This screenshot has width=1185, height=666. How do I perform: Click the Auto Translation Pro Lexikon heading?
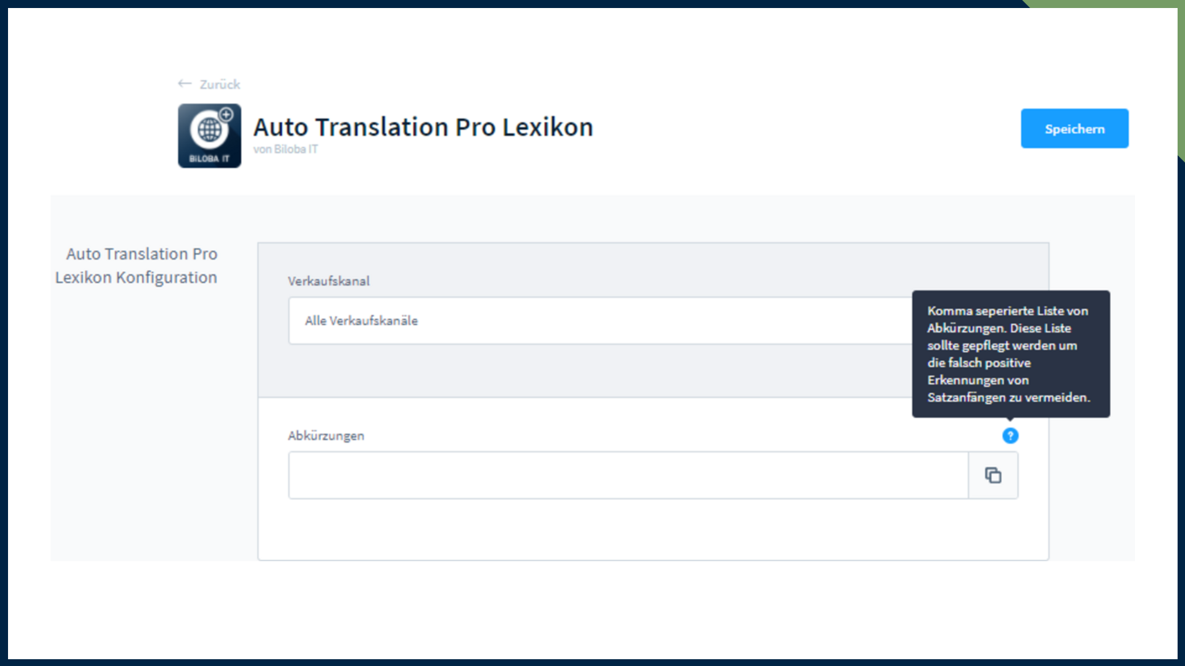pos(423,127)
